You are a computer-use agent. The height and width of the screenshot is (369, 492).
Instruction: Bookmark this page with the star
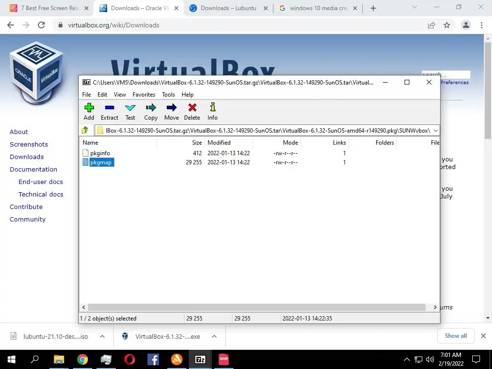(447, 25)
